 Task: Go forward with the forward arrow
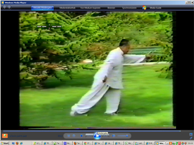(x=9, y=7)
